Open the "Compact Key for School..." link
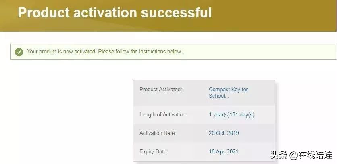 228,90
